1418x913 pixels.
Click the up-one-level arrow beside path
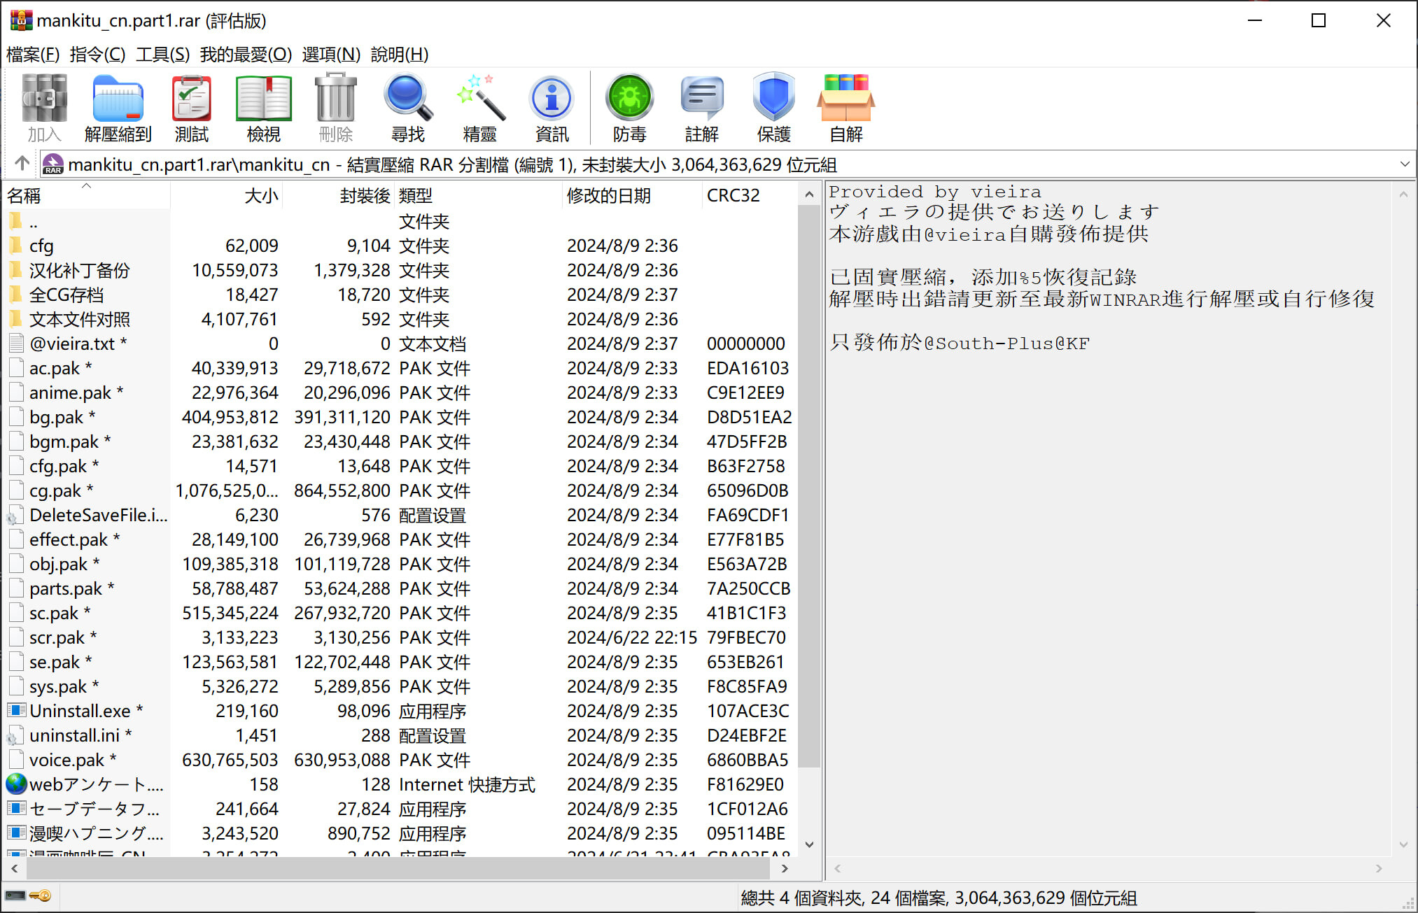click(x=22, y=164)
